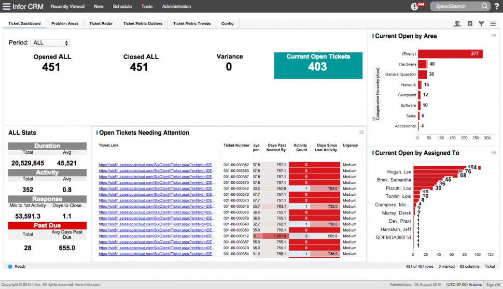
Task: Sort by Urgency column header
Action: pyautogui.click(x=350, y=145)
